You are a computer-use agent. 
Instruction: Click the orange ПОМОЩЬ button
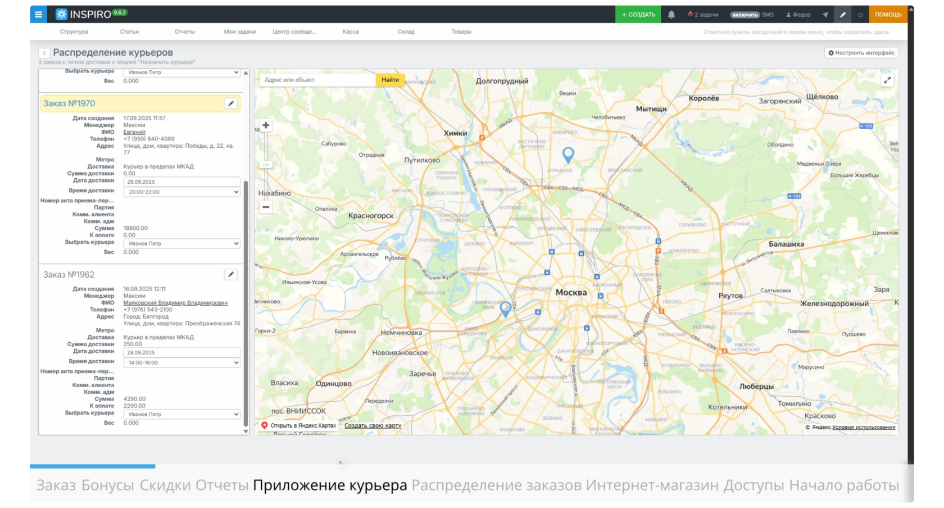(x=888, y=15)
